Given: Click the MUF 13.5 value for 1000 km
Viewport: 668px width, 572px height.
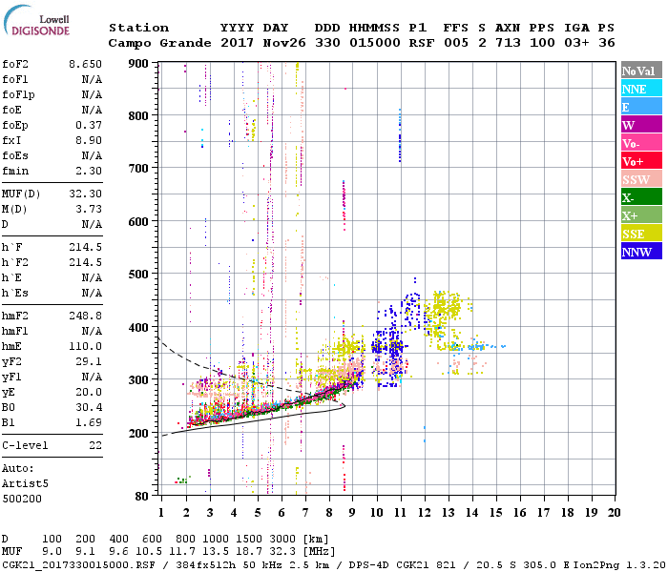Looking at the screenshot, I should pyautogui.click(x=216, y=551).
